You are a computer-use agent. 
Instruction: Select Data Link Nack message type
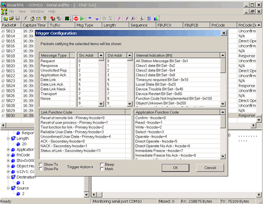53,89
